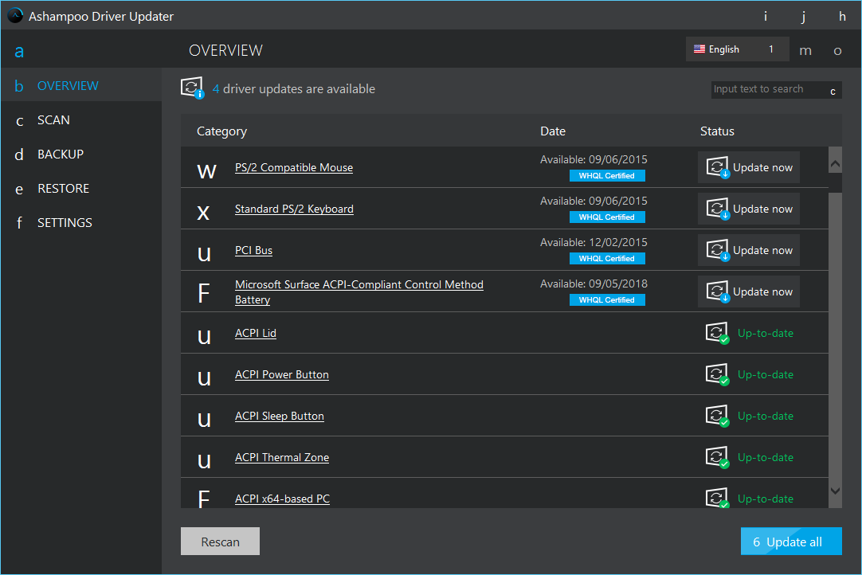Update the Microsoft Surface Battery driver now
Viewport: 862px width, 575px height.
749,291
